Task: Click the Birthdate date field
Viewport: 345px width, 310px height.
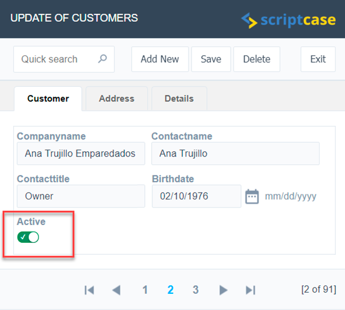Action: pyautogui.click(x=195, y=196)
